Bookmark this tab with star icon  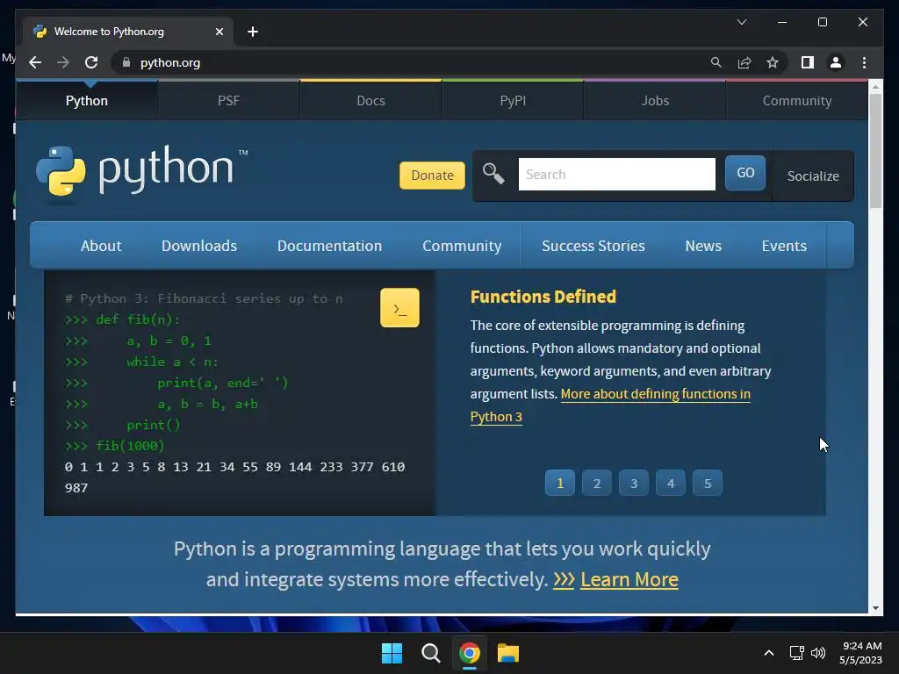pos(773,62)
